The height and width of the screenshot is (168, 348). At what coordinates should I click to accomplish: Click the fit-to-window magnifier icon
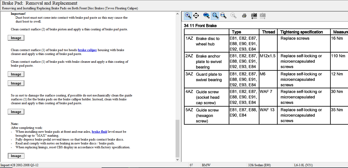coord(215,16)
